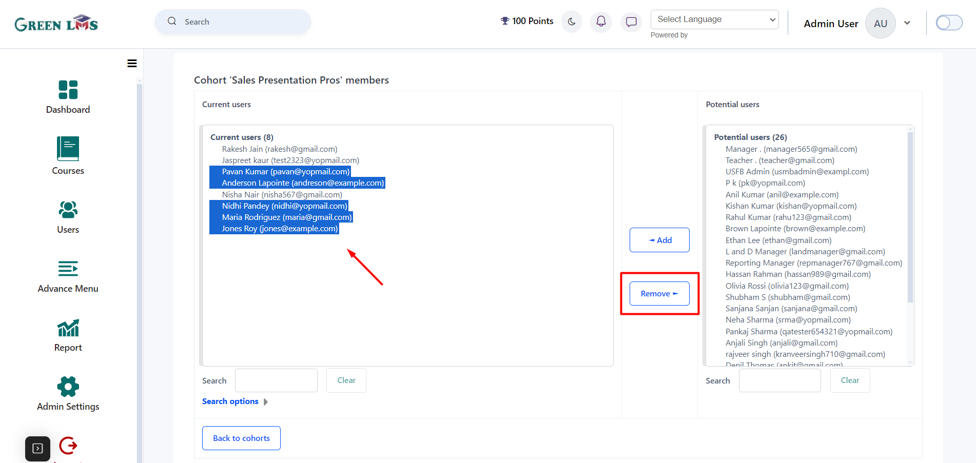Select Olivia Rossi in potential users
Image resolution: width=976 pixels, height=463 pixels.
787,286
